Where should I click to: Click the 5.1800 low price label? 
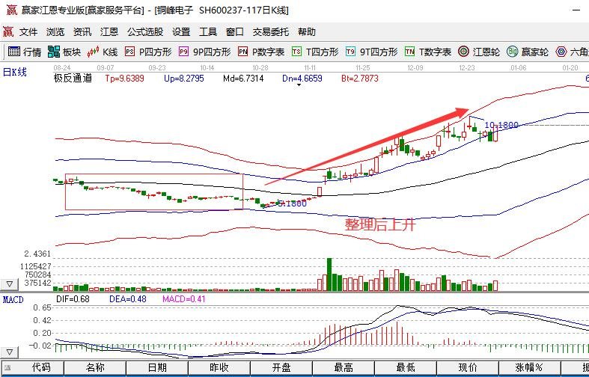click(293, 203)
